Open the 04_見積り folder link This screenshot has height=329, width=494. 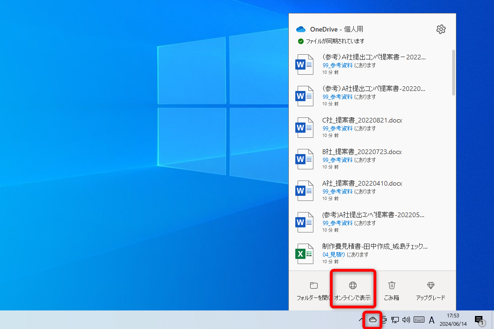335,254
